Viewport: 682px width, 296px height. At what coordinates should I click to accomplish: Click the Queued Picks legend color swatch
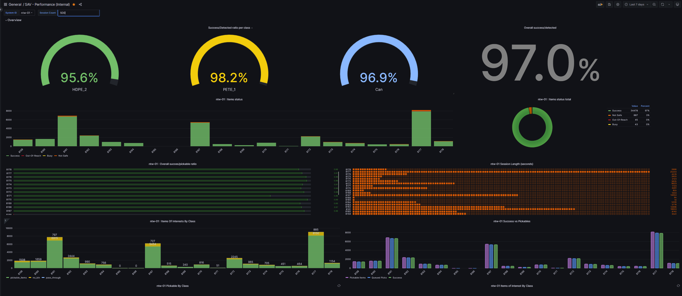(x=369, y=278)
